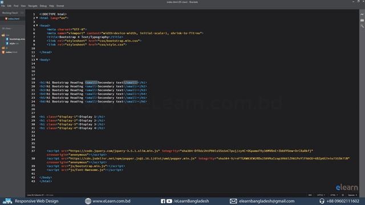This screenshot has width=365, height=205.
Task: Click the html icon beside index.html in tree
Action: 3,52
